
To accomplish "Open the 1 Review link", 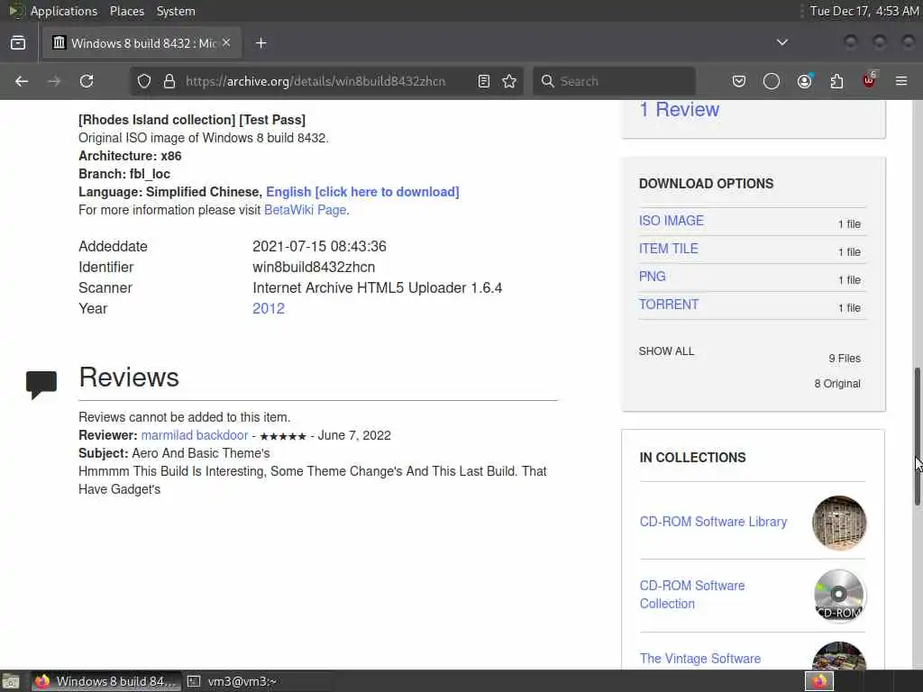I will point(680,109).
